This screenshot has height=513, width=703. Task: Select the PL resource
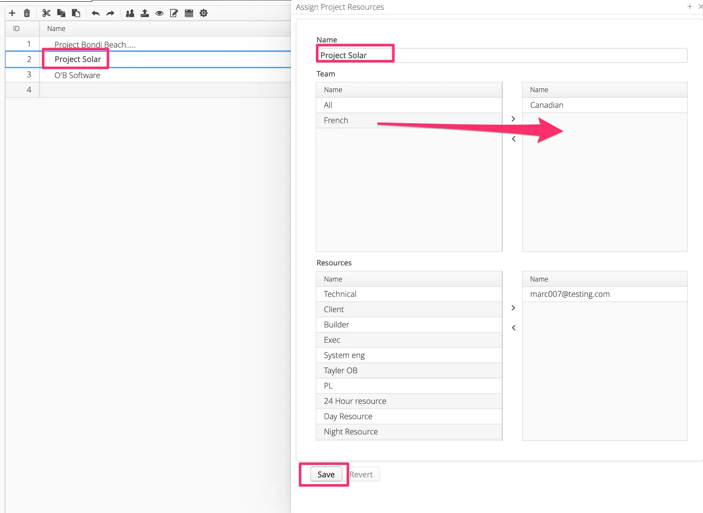(x=409, y=386)
